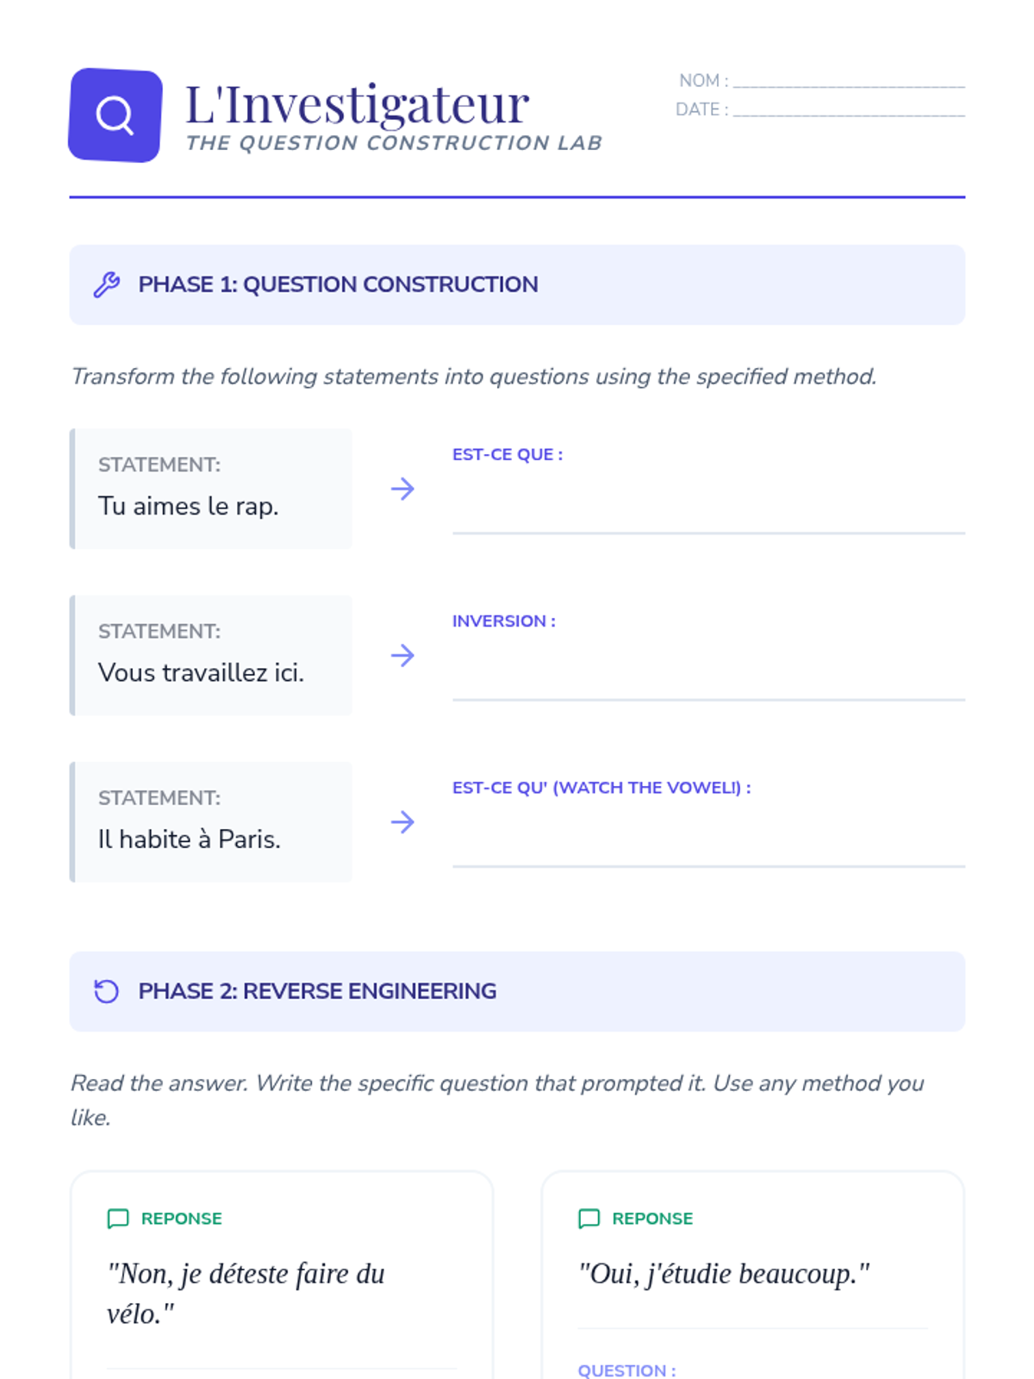Click the "Tu aimes le rap." statement card
This screenshot has height=1379, width=1034.
pos(211,489)
